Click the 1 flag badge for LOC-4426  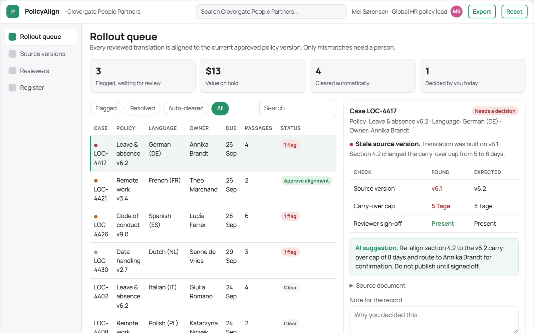(x=290, y=216)
